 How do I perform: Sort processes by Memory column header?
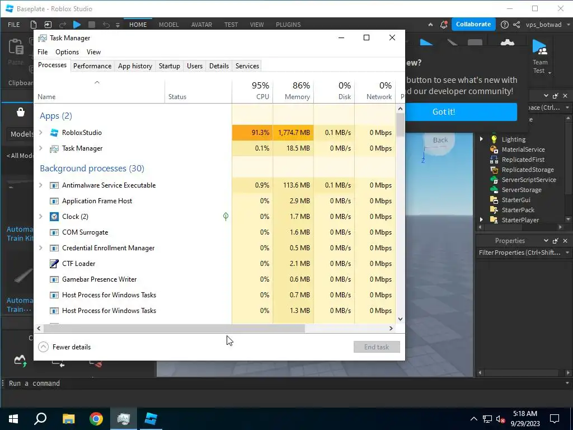pyautogui.click(x=293, y=91)
